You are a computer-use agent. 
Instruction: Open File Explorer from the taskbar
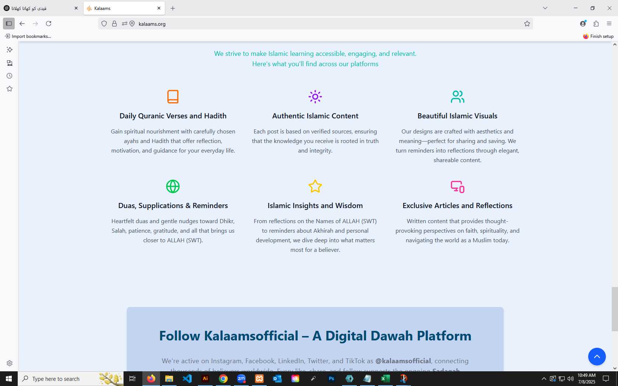(169, 379)
